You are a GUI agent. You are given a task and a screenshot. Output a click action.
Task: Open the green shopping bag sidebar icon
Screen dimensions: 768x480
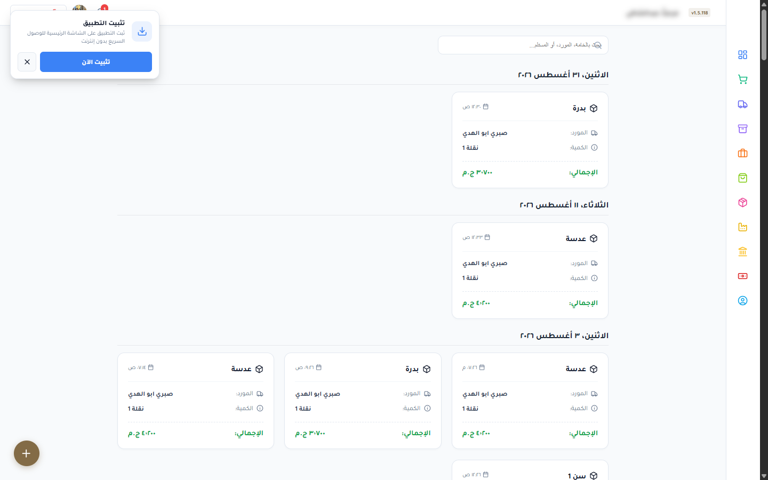coord(742,178)
